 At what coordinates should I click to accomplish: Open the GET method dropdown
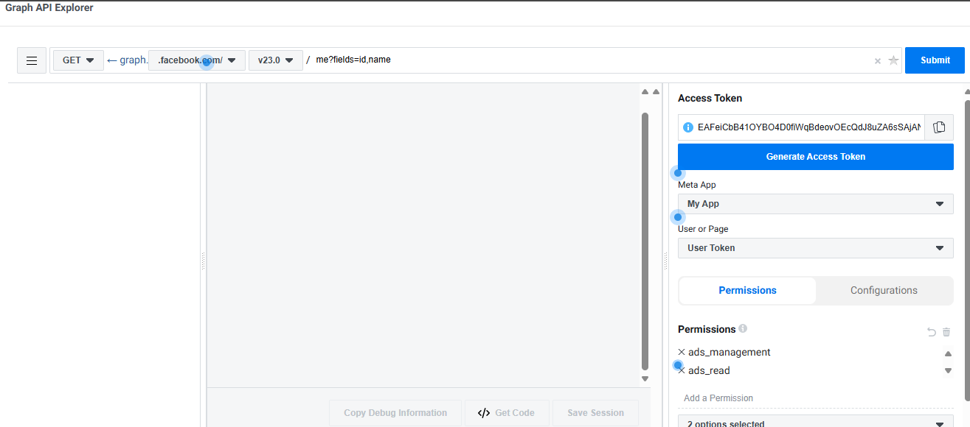click(78, 60)
